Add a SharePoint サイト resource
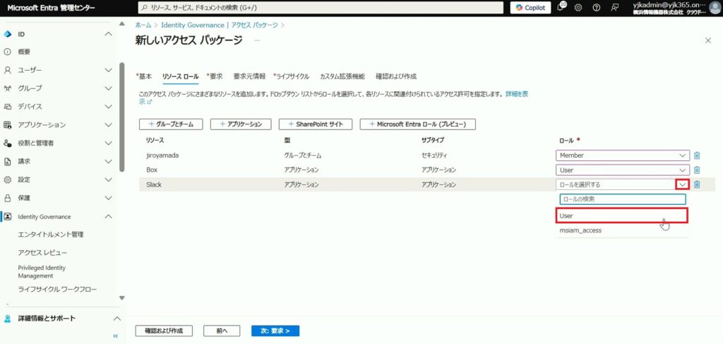This screenshot has width=723, height=344. click(316, 124)
